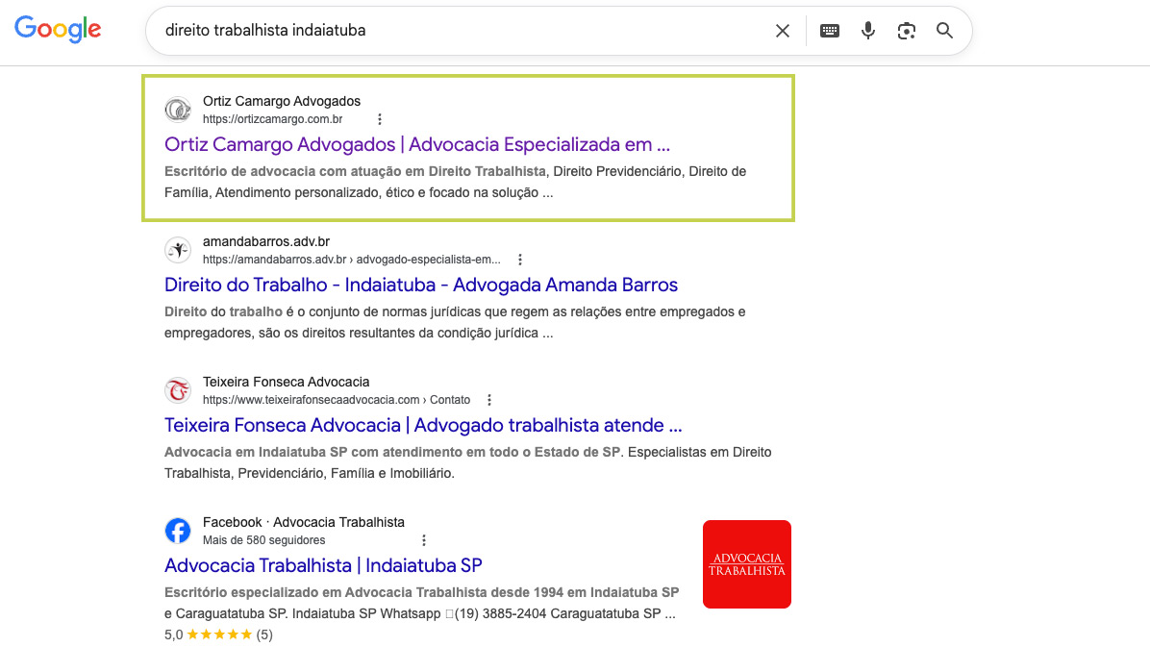Open more options for Teixeira Fonseca result
The width and height of the screenshot is (1150, 647).
489,400
